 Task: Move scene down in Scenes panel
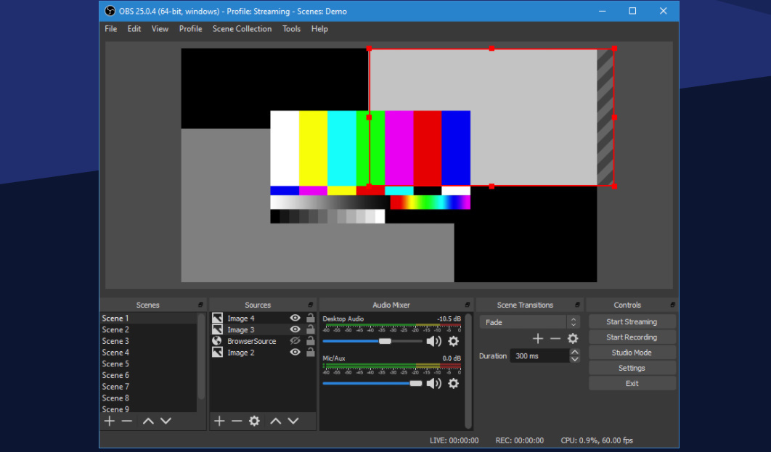click(x=166, y=421)
